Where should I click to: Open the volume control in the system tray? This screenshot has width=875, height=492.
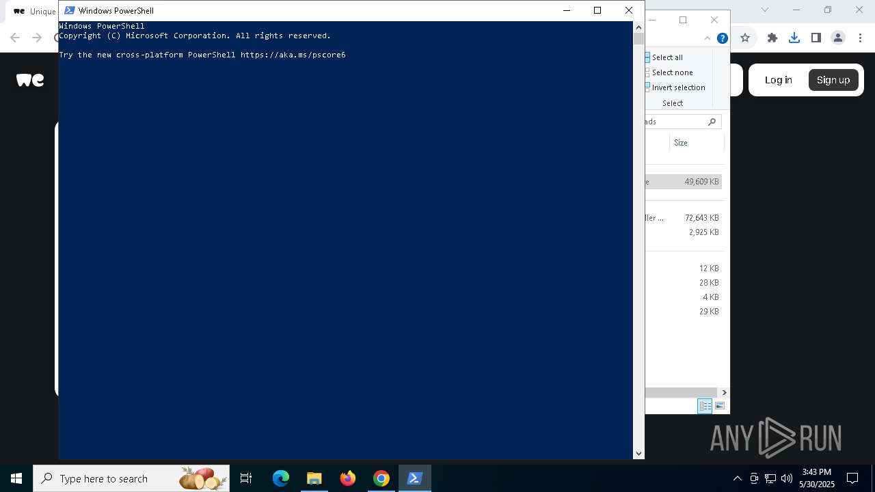coord(787,478)
